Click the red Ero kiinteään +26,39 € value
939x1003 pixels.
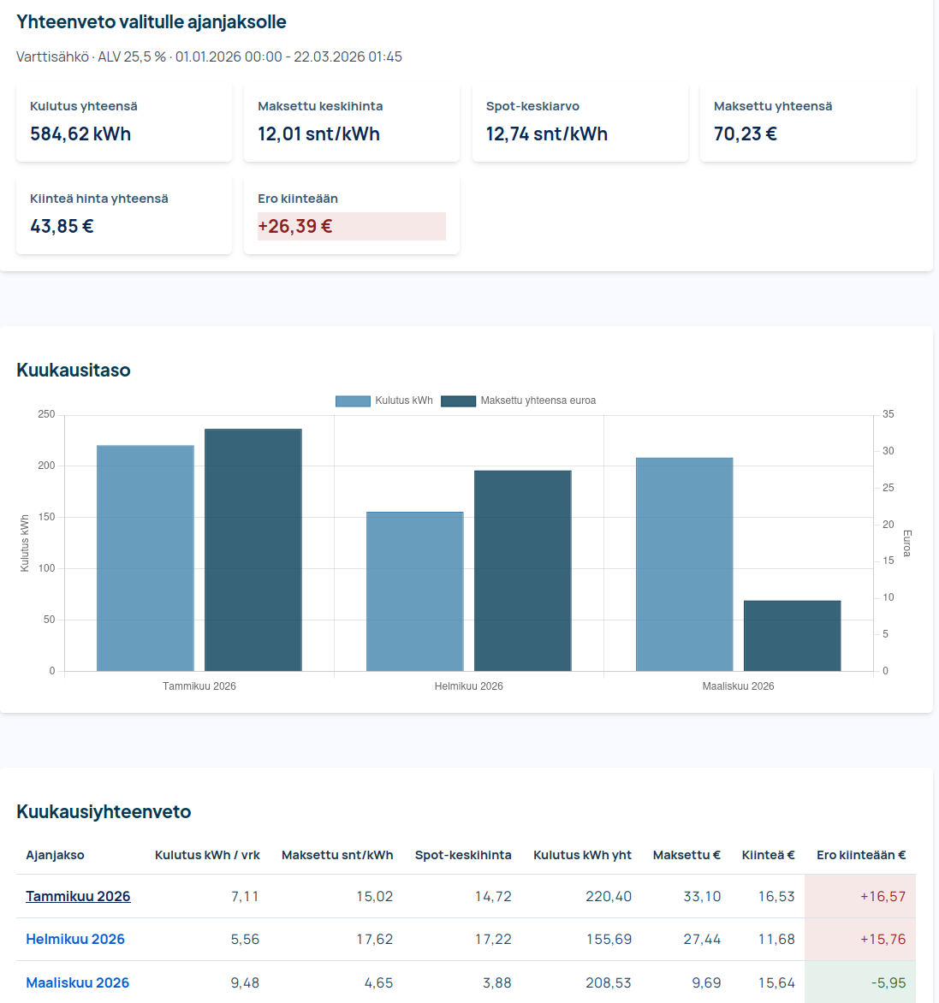pyautogui.click(x=295, y=226)
